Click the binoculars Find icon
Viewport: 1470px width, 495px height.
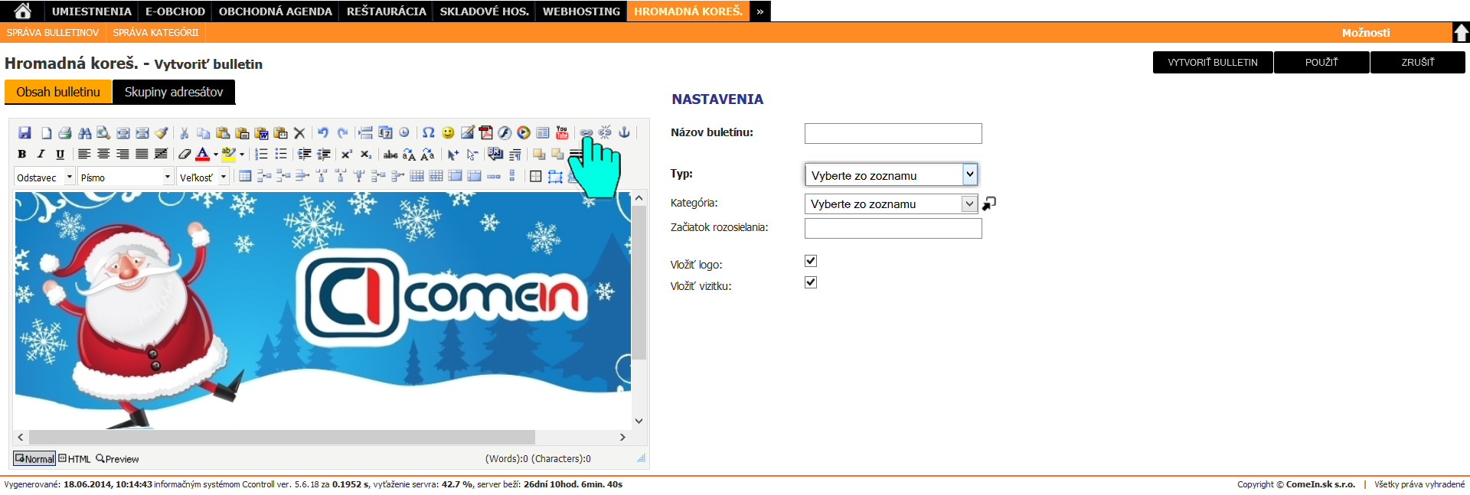(84, 133)
